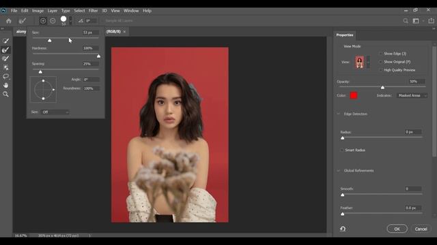This screenshot has height=245, width=437.
Task: Click the brush angle icon in options bar
Action: coord(81,21)
